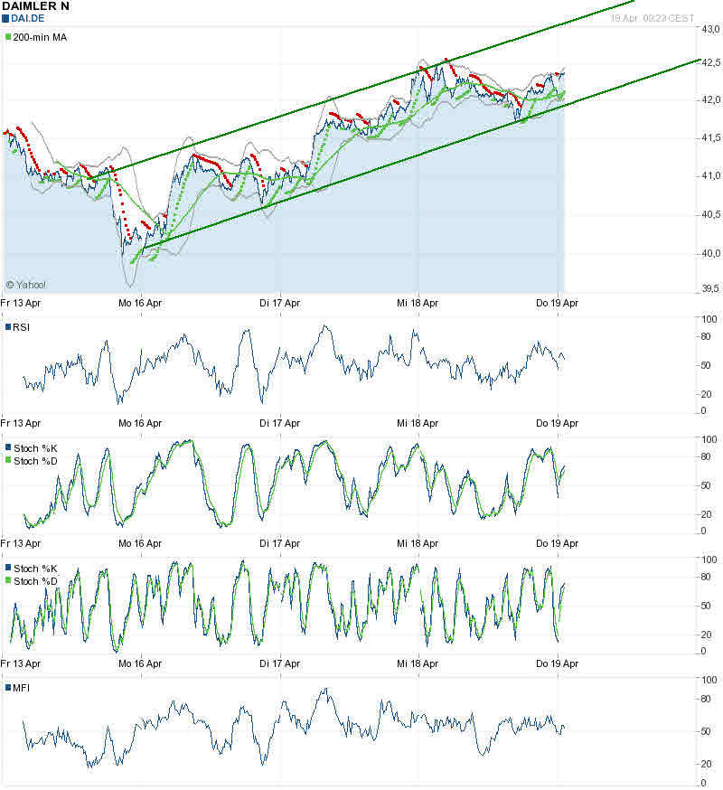
Task: Click the MFI indicator label
Action: [x=21, y=688]
